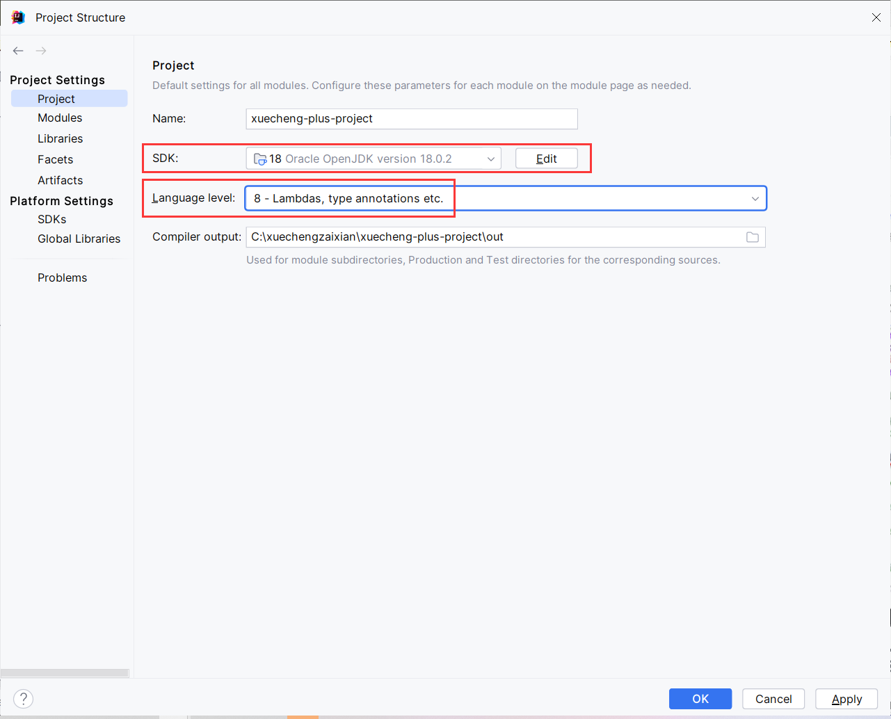Browse compiler output folder icon

[x=753, y=237]
